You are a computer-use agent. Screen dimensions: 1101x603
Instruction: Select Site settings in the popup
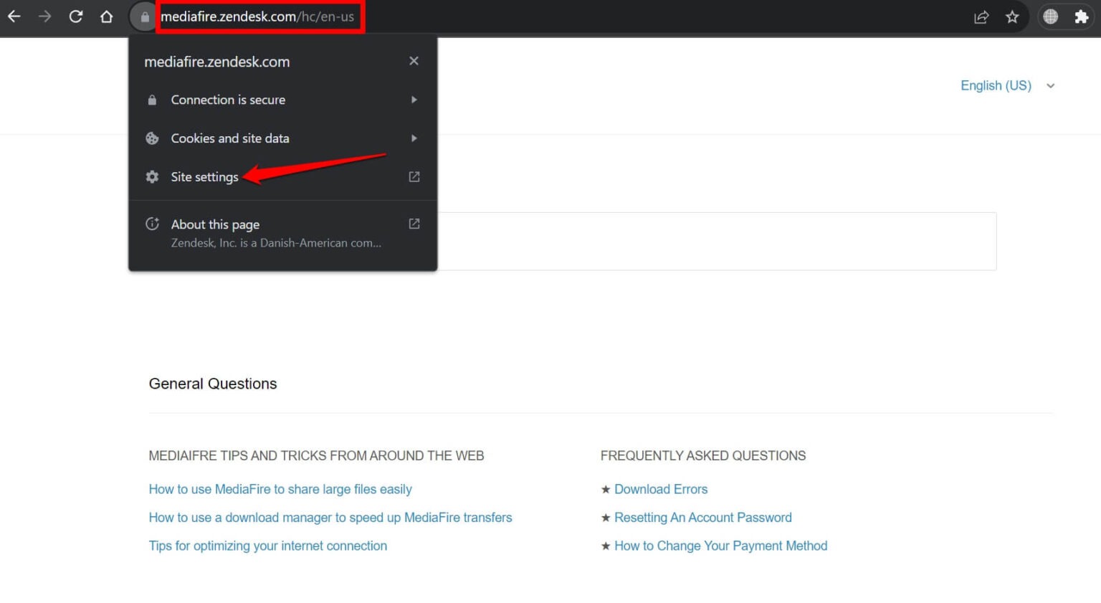(204, 176)
